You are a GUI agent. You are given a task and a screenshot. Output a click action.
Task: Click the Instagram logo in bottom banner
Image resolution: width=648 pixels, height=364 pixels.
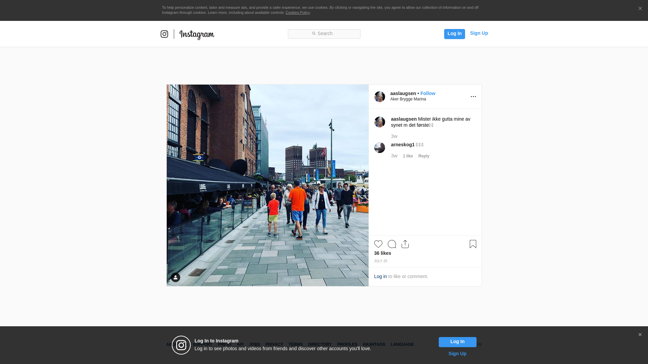click(181, 345)
